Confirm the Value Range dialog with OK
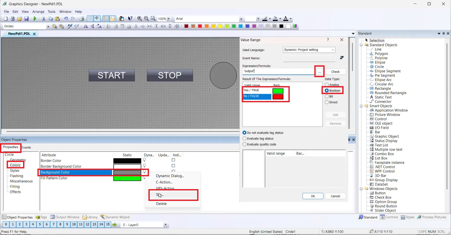This screenshot has width=451, height=235. pos(313,196)
